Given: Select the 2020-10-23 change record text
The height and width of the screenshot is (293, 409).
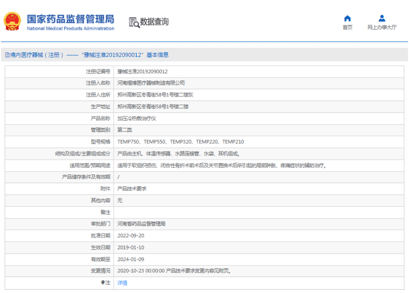Looking at the screenshot, I should click(x=174, y=271).
